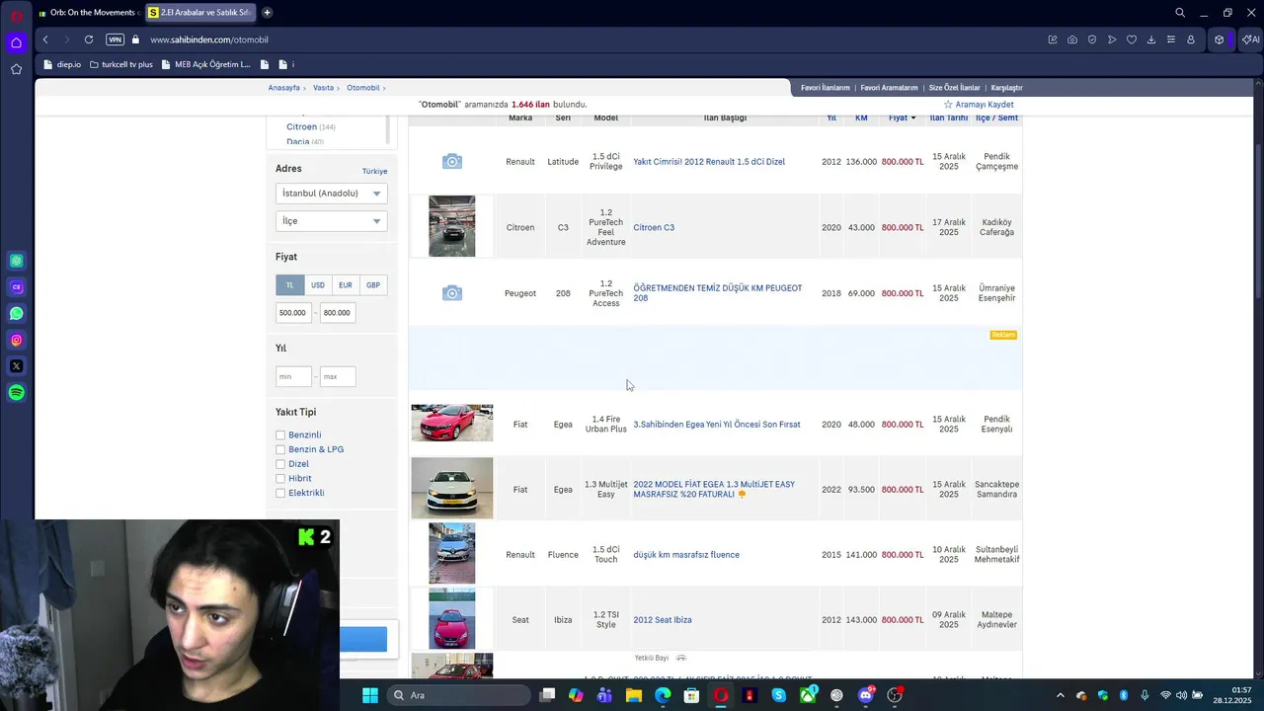Screen dimensions: 1264x711
Task: Reload the current page
Action: pos(89,39)
